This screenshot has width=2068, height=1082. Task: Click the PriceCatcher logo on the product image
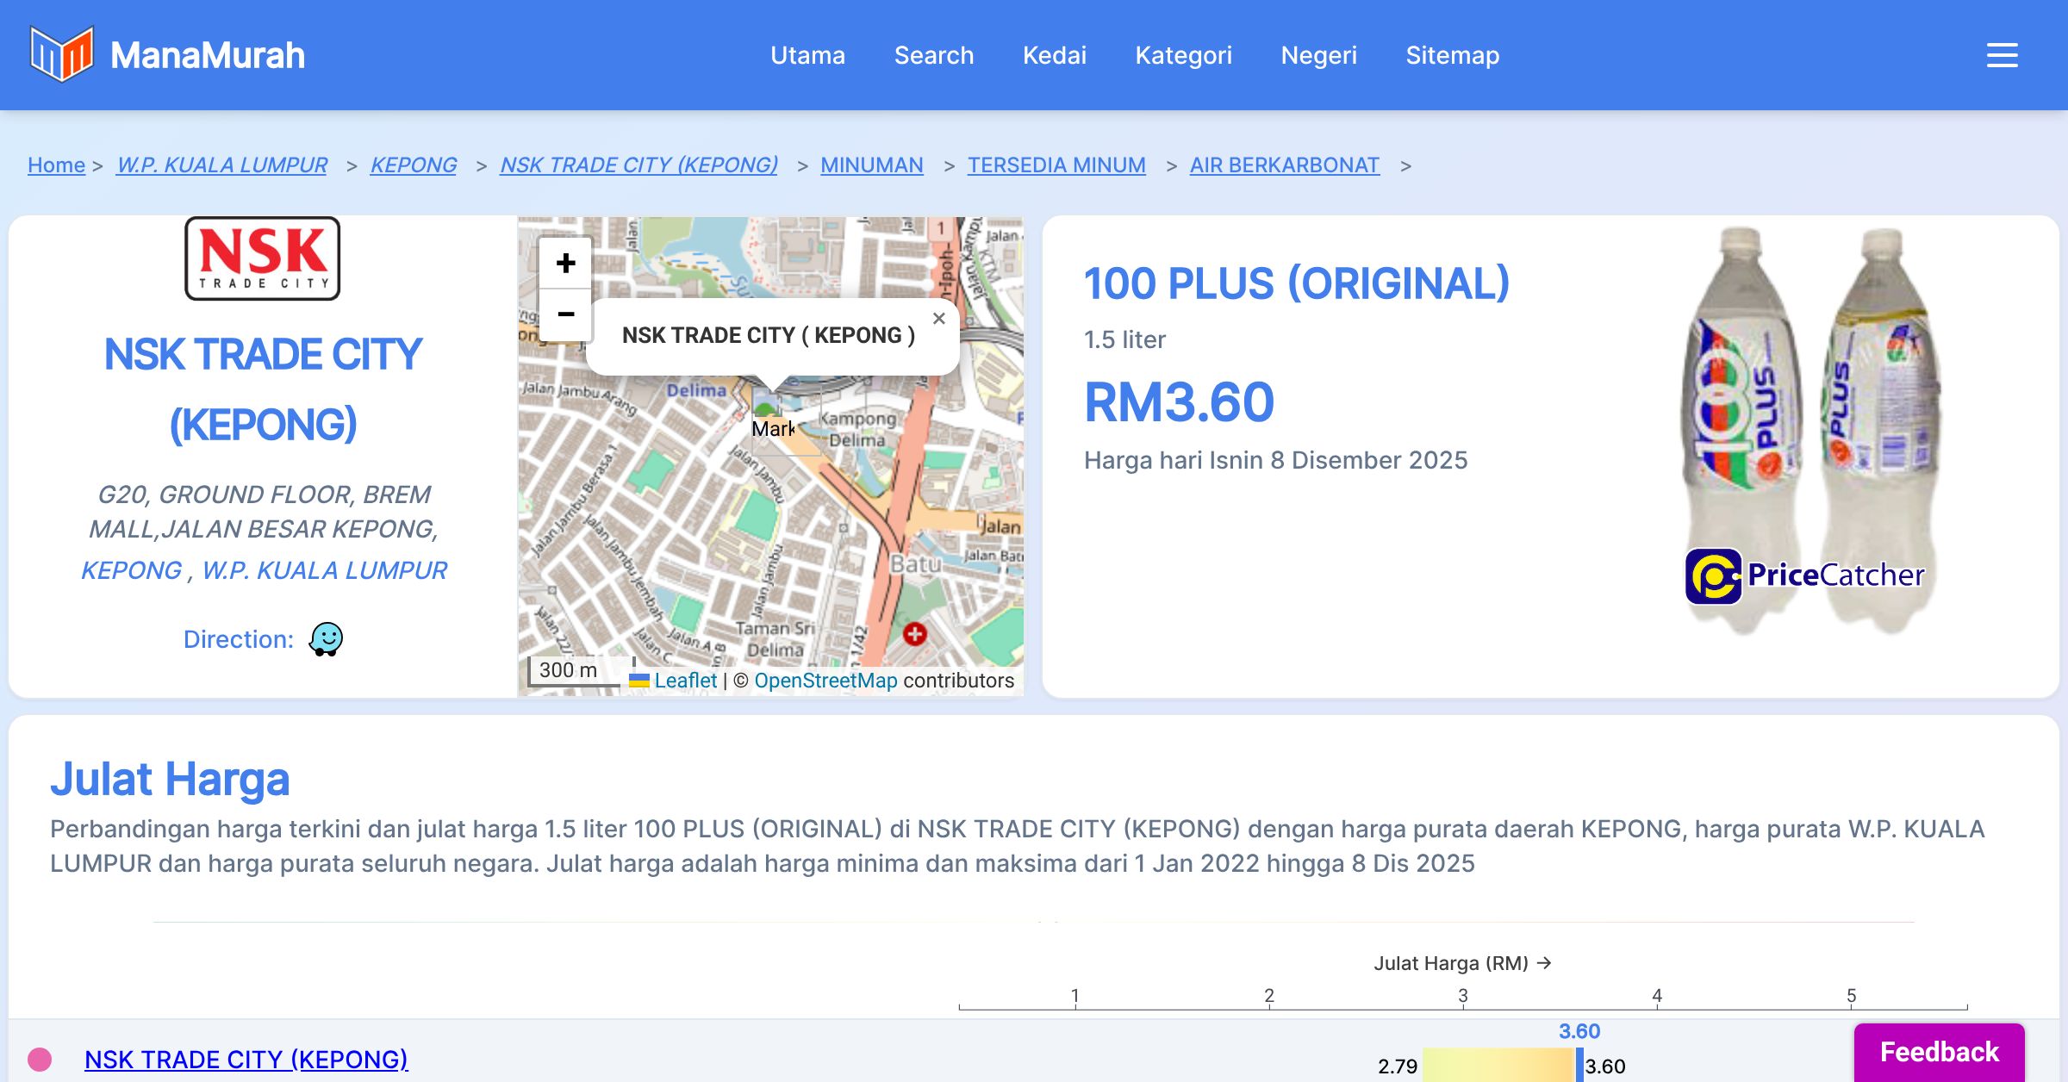[1804, 575]
